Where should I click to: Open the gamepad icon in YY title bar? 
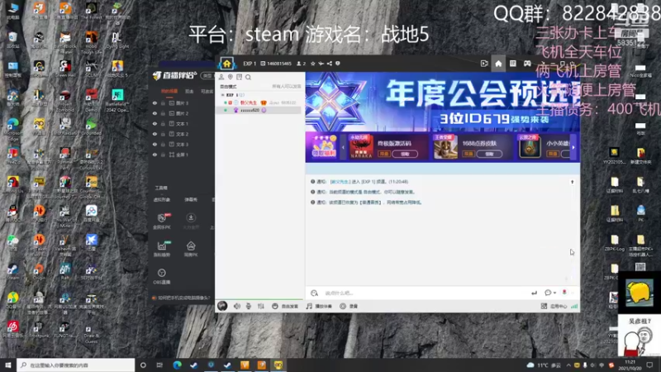point(527,64)
